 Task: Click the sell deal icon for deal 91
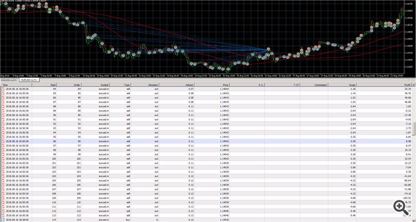tap(3, 120)
